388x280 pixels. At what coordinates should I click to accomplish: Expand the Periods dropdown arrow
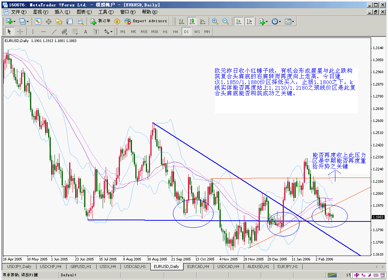pos(280,21)
